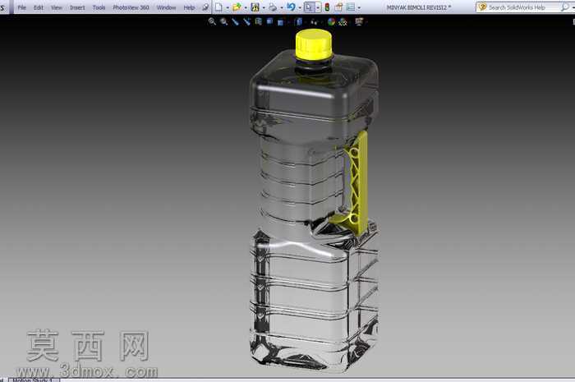Expand the New document dropdown arrow
Image resolution: width=575 pixels, height=382 pixels.
[x=228, y=7]
